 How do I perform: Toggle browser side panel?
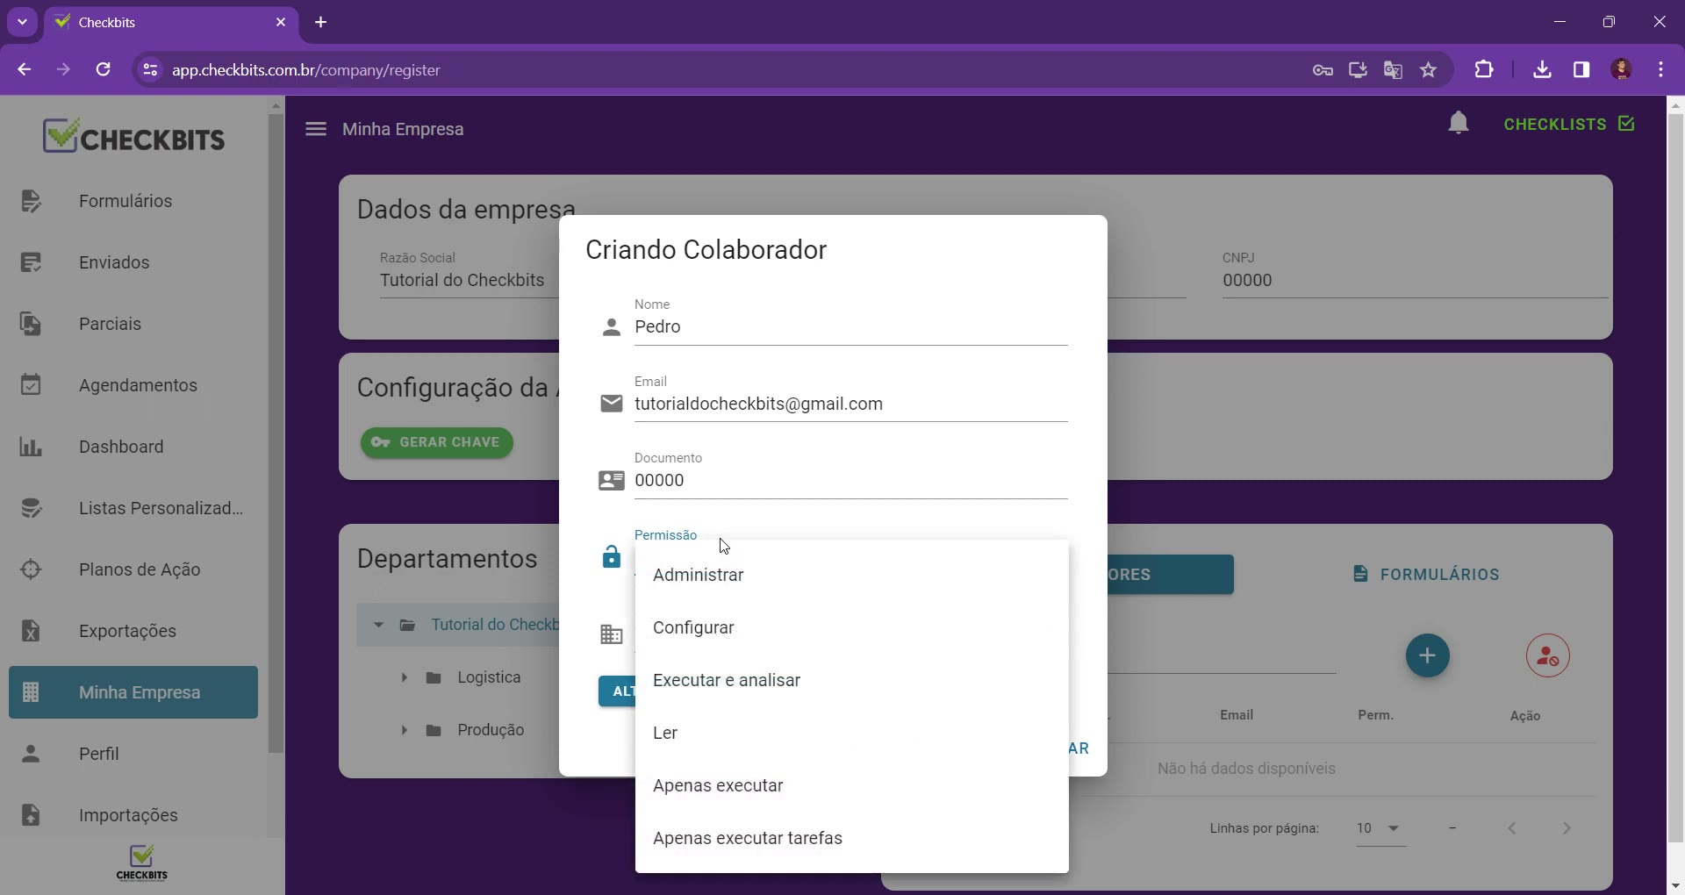point(1581,69)
